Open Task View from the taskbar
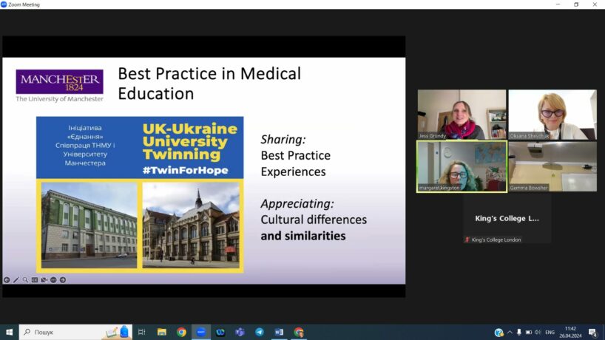Image resolution: width=605 pixels, height=340 pixels. point(142,333)
